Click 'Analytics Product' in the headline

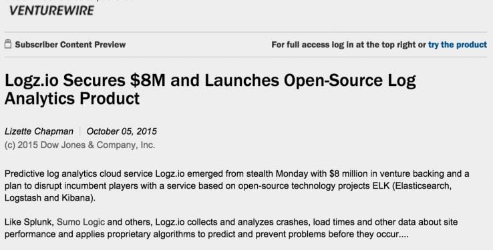click(72, 98)
